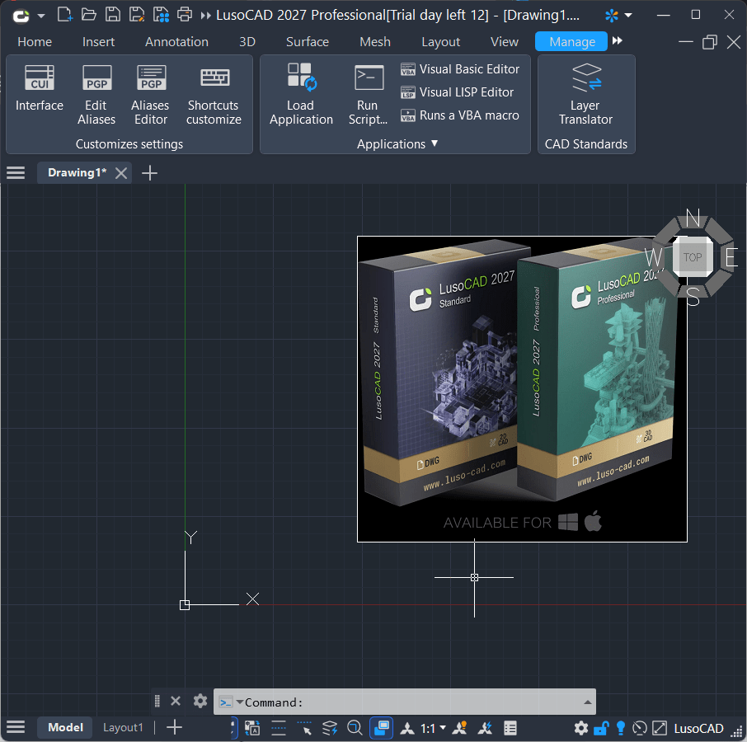This screenshot has width=747, height=742.
Task: Open the Interface CUI customization tool
Action: (39, 88)
